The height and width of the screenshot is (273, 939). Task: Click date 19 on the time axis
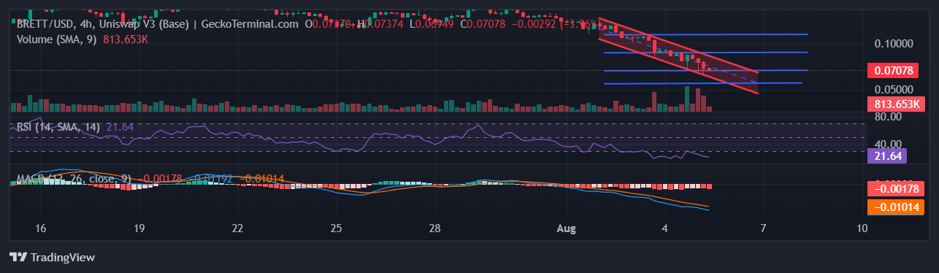139,228
